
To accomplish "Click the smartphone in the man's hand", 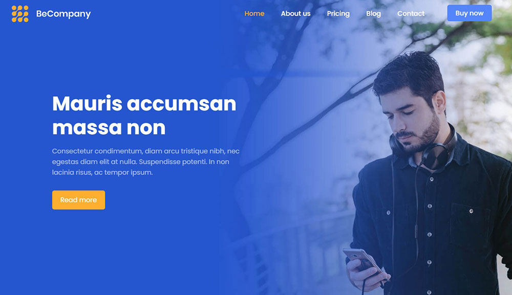I will click(x=364, y=261).
